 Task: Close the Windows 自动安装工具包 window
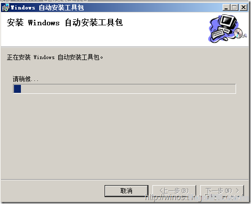(244, 7)
